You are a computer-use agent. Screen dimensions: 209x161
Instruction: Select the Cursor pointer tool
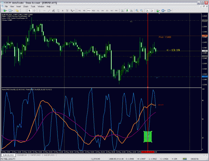(x=29, y=11)
